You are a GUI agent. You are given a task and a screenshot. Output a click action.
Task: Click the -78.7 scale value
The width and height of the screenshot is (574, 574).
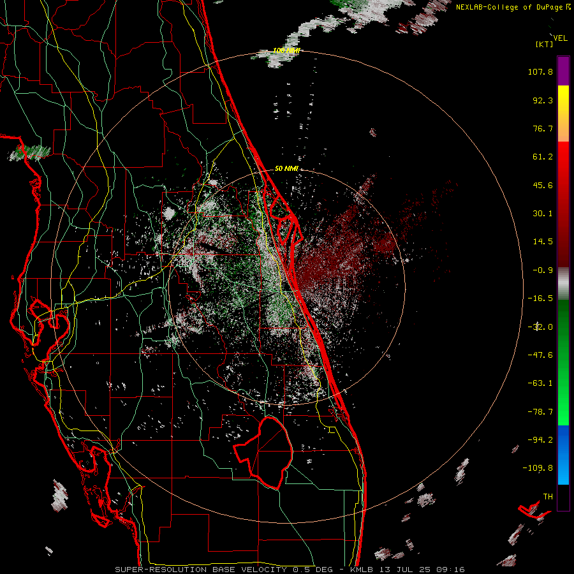(x=540, y=412)
